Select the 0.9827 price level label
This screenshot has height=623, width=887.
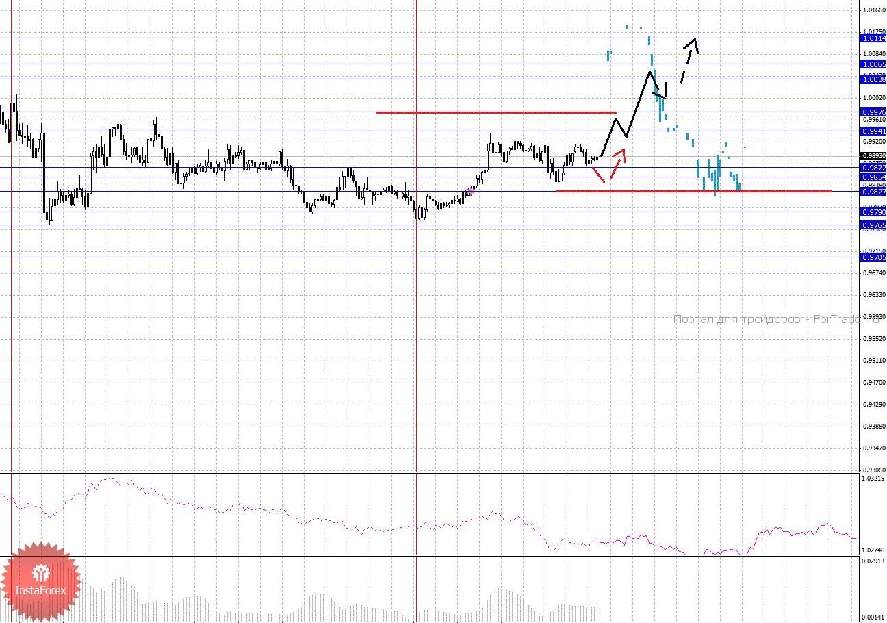(873, 192)
